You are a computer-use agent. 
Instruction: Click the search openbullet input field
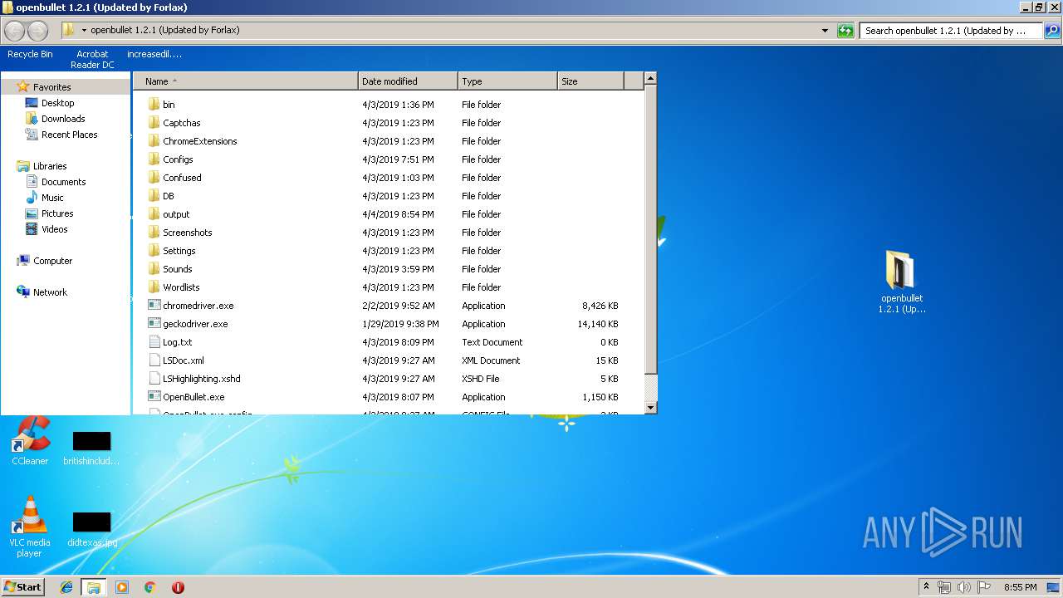pos(952,31)
